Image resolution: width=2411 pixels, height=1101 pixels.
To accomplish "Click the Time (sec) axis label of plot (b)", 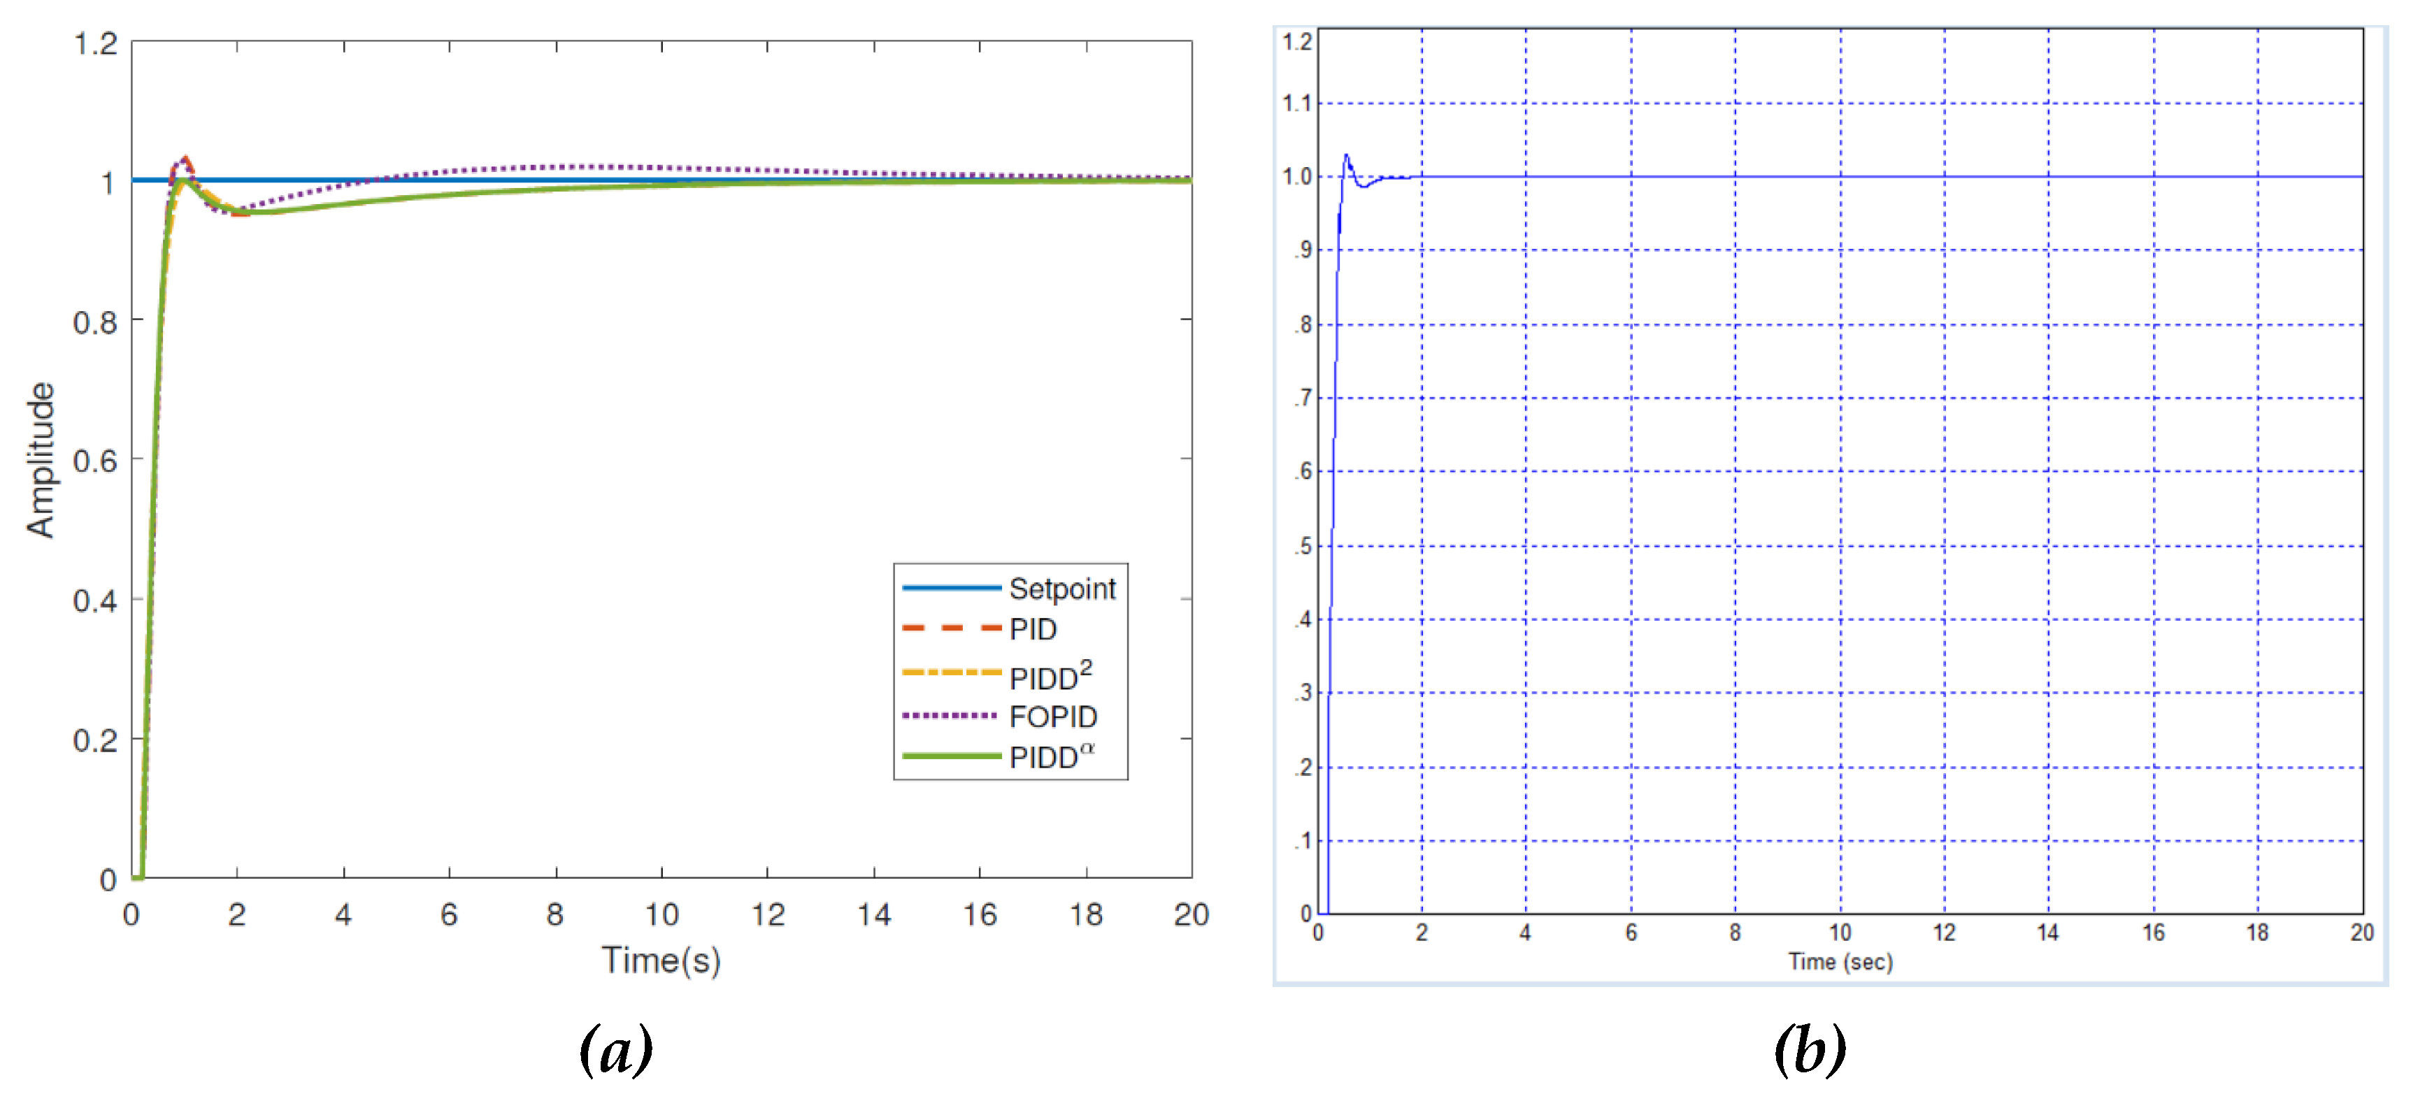I will pyautogui.click(x=1840, y=962).
